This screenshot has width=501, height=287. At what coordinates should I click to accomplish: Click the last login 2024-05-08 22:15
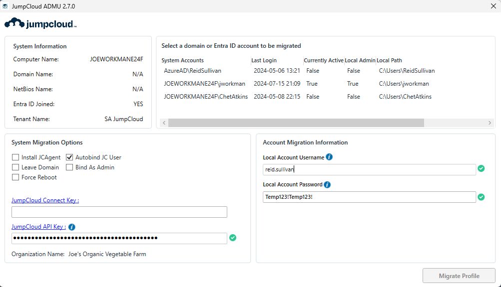(277, 97)
